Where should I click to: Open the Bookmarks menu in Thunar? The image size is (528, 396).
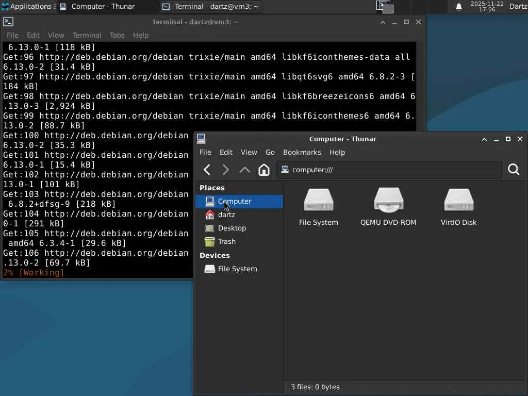tap(302, 152)
